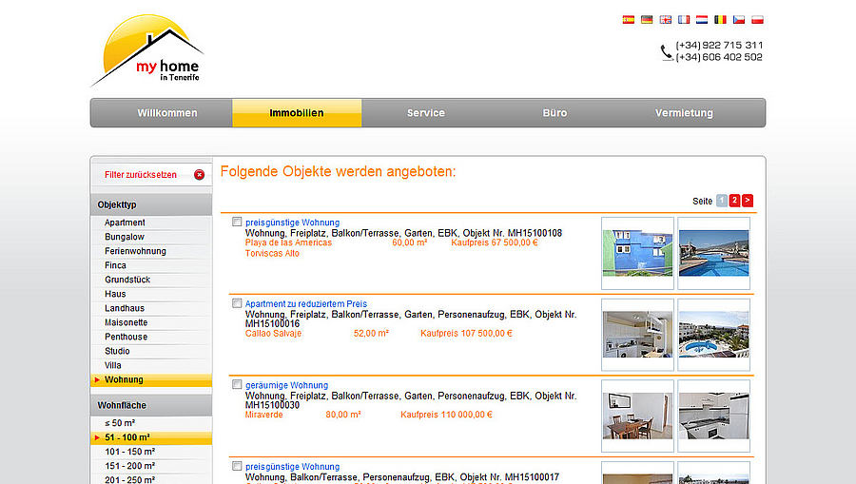Image resolution: width=856 pixels, height=484 pixels.
Task: Click the red reset-filter X icon
Action: [199, 175]
